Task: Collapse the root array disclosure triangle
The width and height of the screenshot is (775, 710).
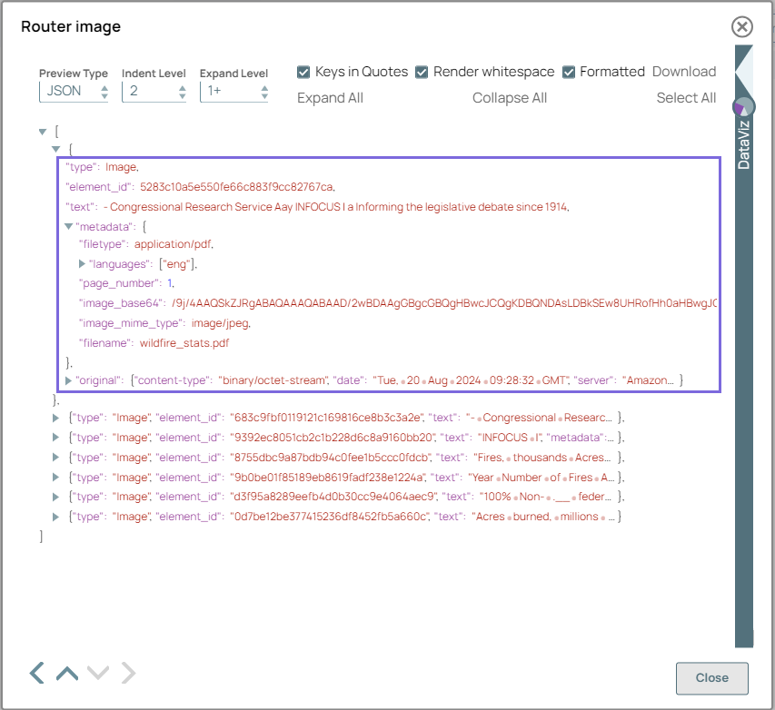Action: click(x=42, y=131)
